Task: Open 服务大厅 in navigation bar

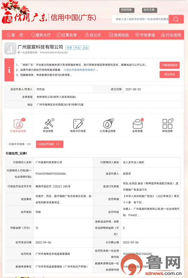Action: click(x=41, y=35)
